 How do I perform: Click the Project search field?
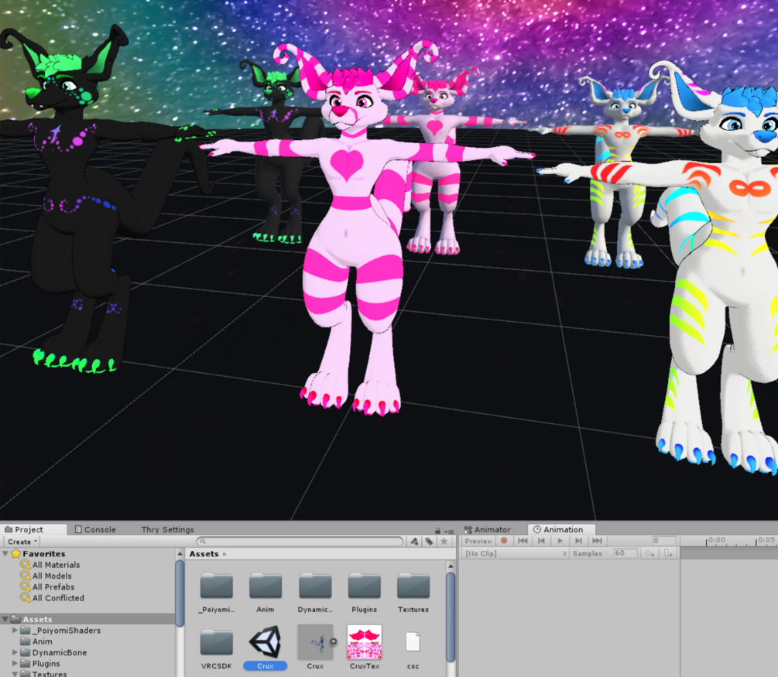click(300, 541)
